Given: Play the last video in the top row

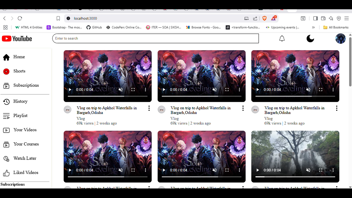Looking at the screenshot, I should click(x=257, y=90).
